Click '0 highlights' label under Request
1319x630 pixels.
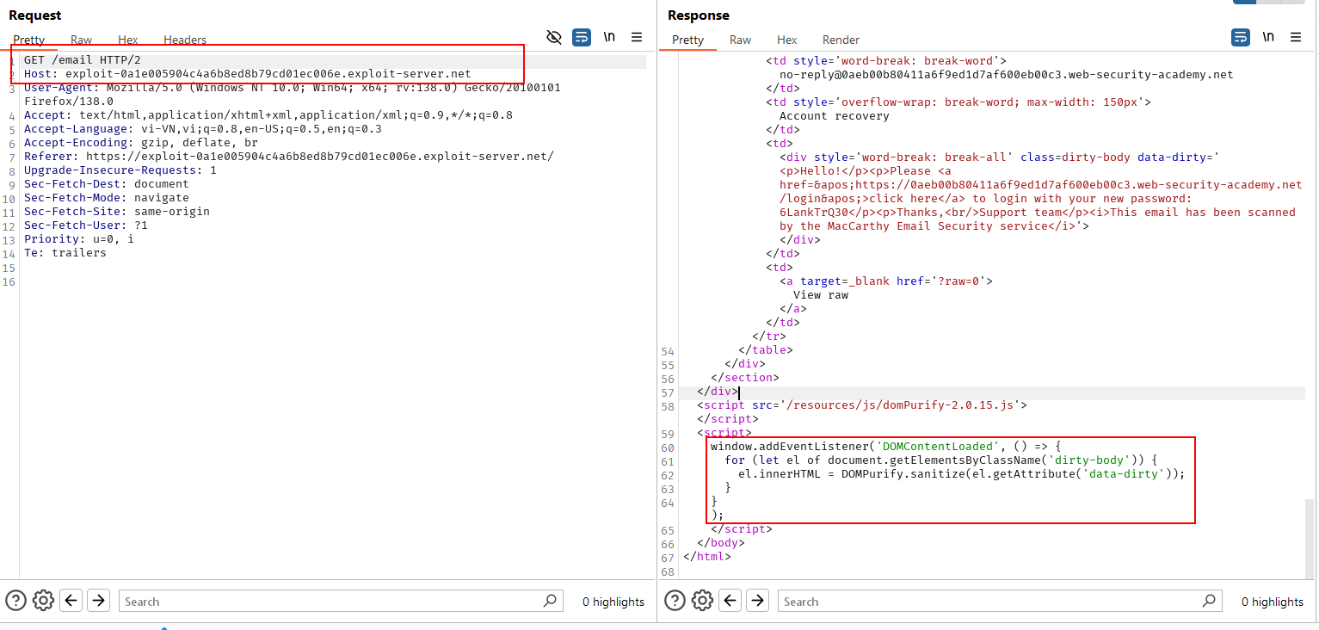[x=613, y=602]
